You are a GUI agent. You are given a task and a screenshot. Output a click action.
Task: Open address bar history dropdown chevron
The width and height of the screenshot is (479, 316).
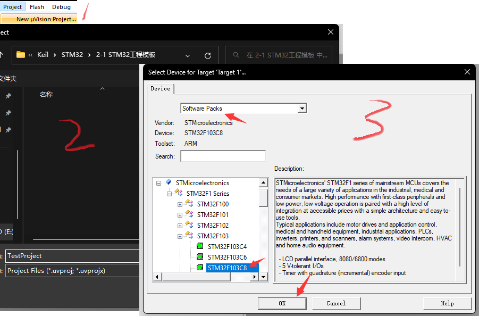click(x=188, y=55)
